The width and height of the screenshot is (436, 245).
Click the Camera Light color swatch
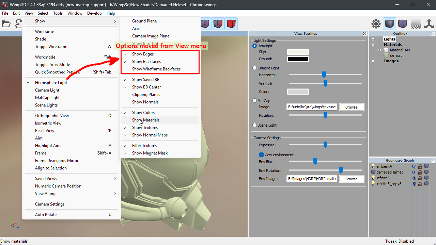298,92
